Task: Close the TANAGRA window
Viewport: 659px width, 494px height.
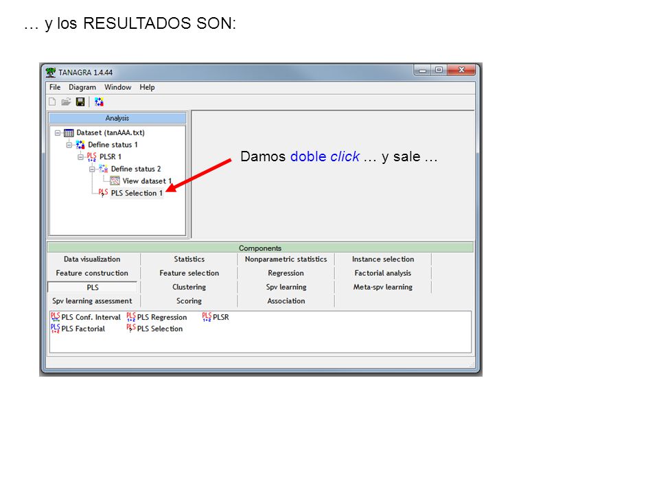Action: [461, 70]
